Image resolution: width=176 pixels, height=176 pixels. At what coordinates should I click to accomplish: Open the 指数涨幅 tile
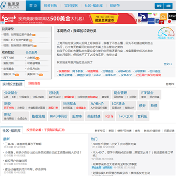(x=38, y=116)
